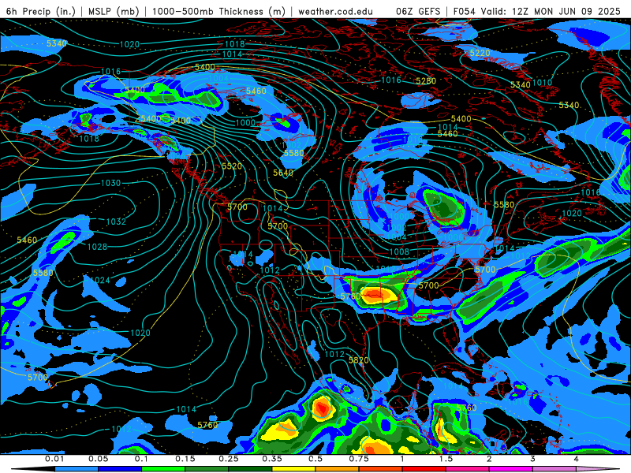Click the 5520 thickness label
Image resolution: width=631 pixels, height=473 pixels.
tap(232, 166)
